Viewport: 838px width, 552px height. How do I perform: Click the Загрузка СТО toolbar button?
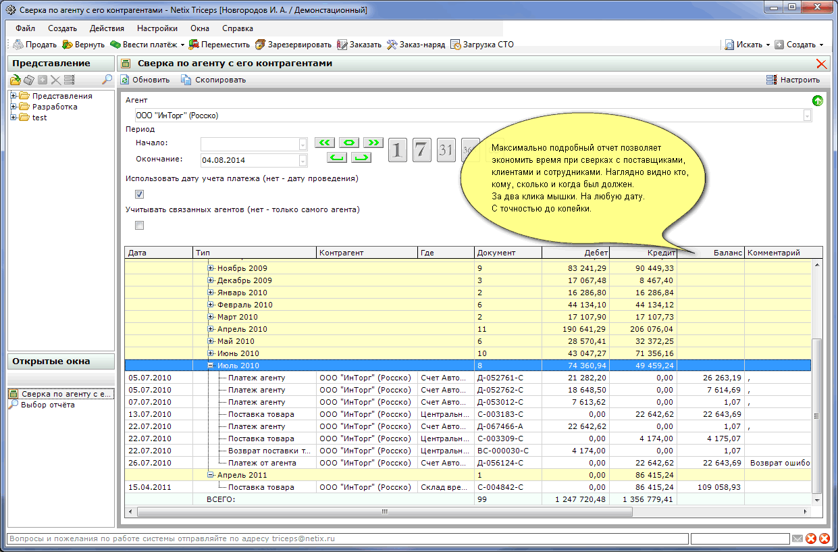pyautogui.click(x=482, y=45)
